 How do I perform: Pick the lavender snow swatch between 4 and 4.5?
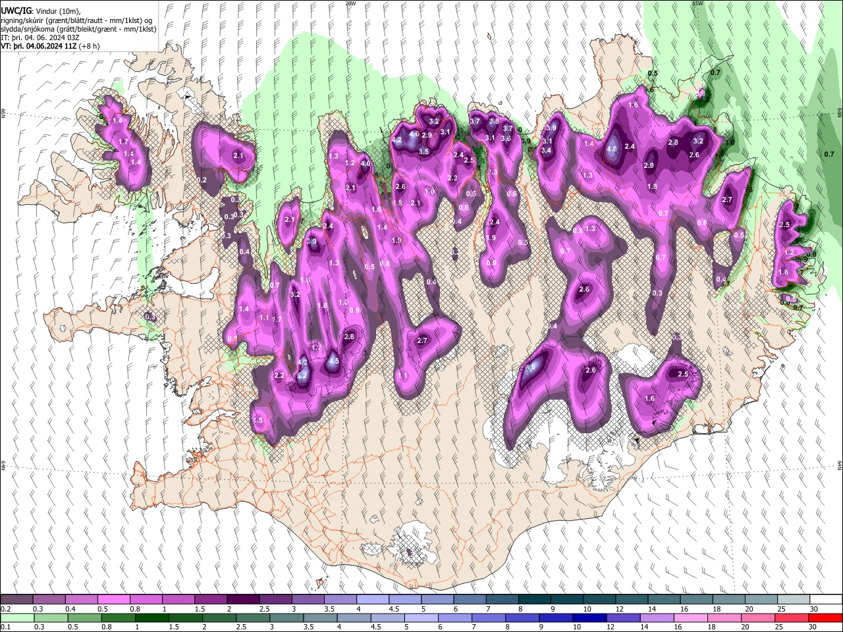[x=372, y=600]
